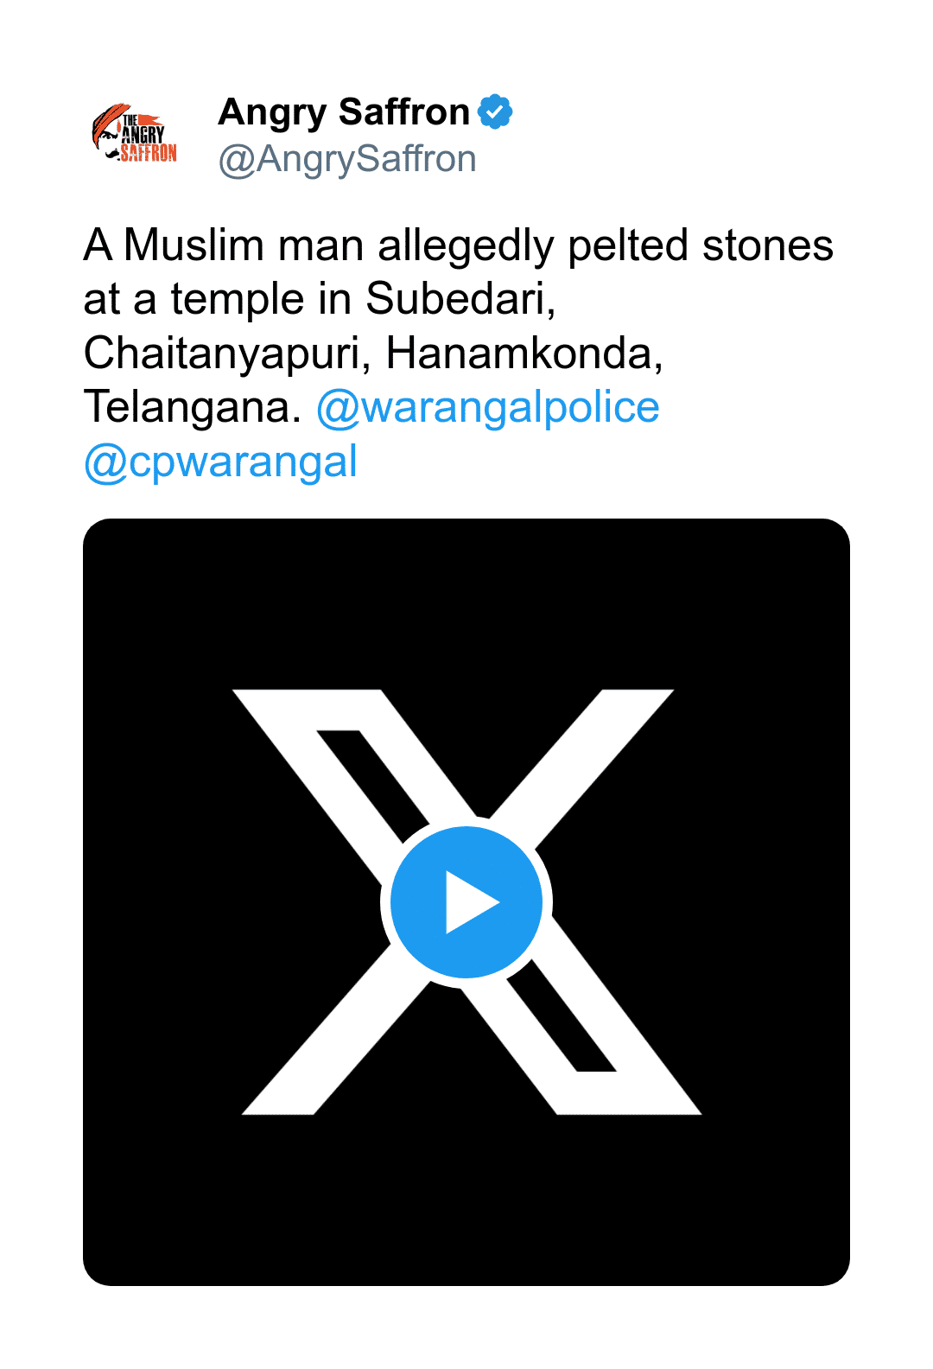
Task: Click the blue verified checkmark badge
Action: pyautogui.click(x=496, y=111)
